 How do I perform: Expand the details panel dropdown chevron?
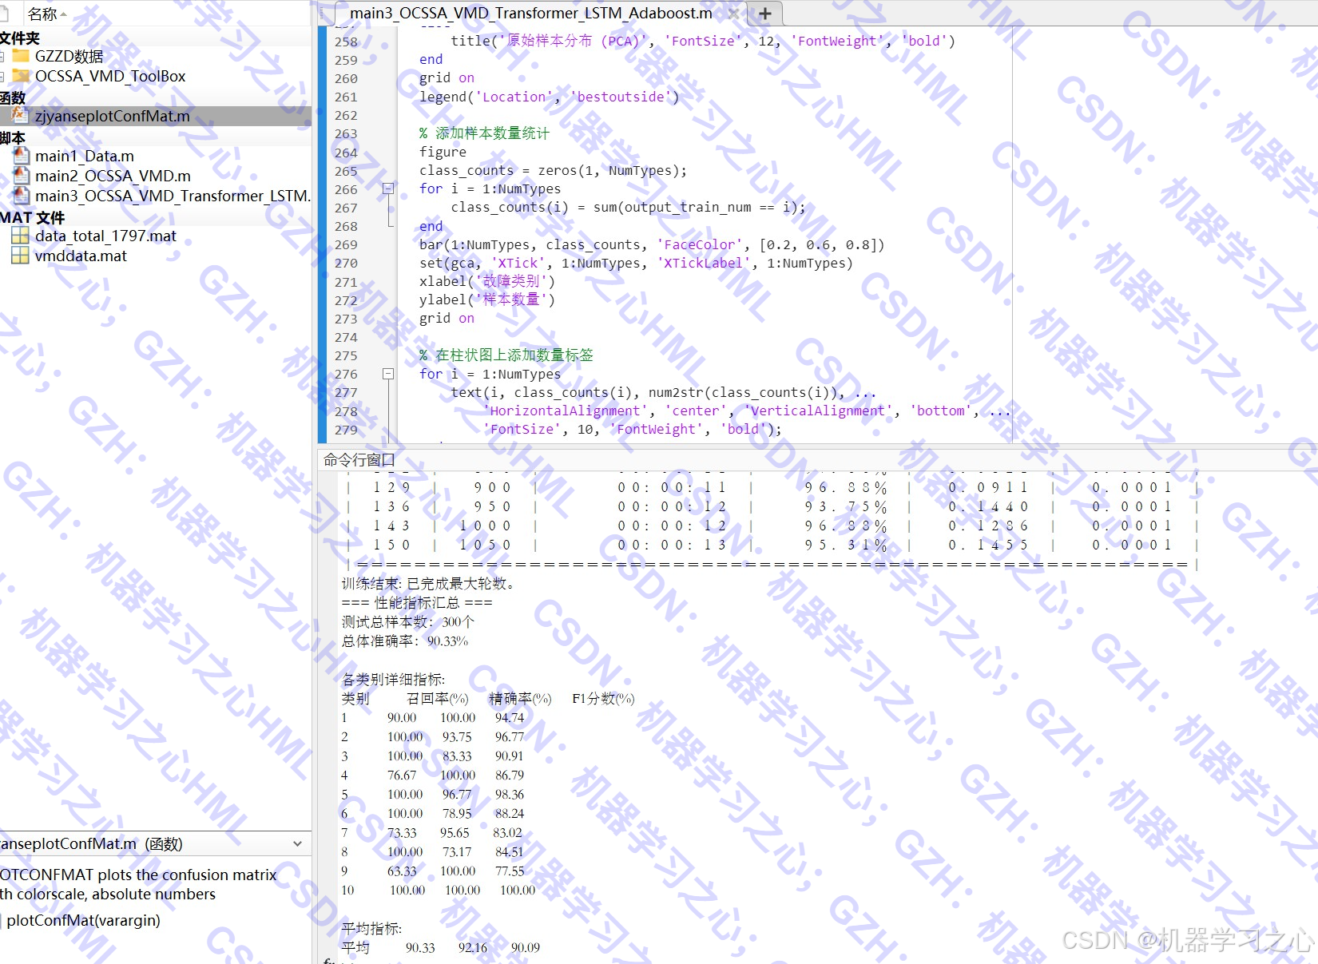click(298, 843)
